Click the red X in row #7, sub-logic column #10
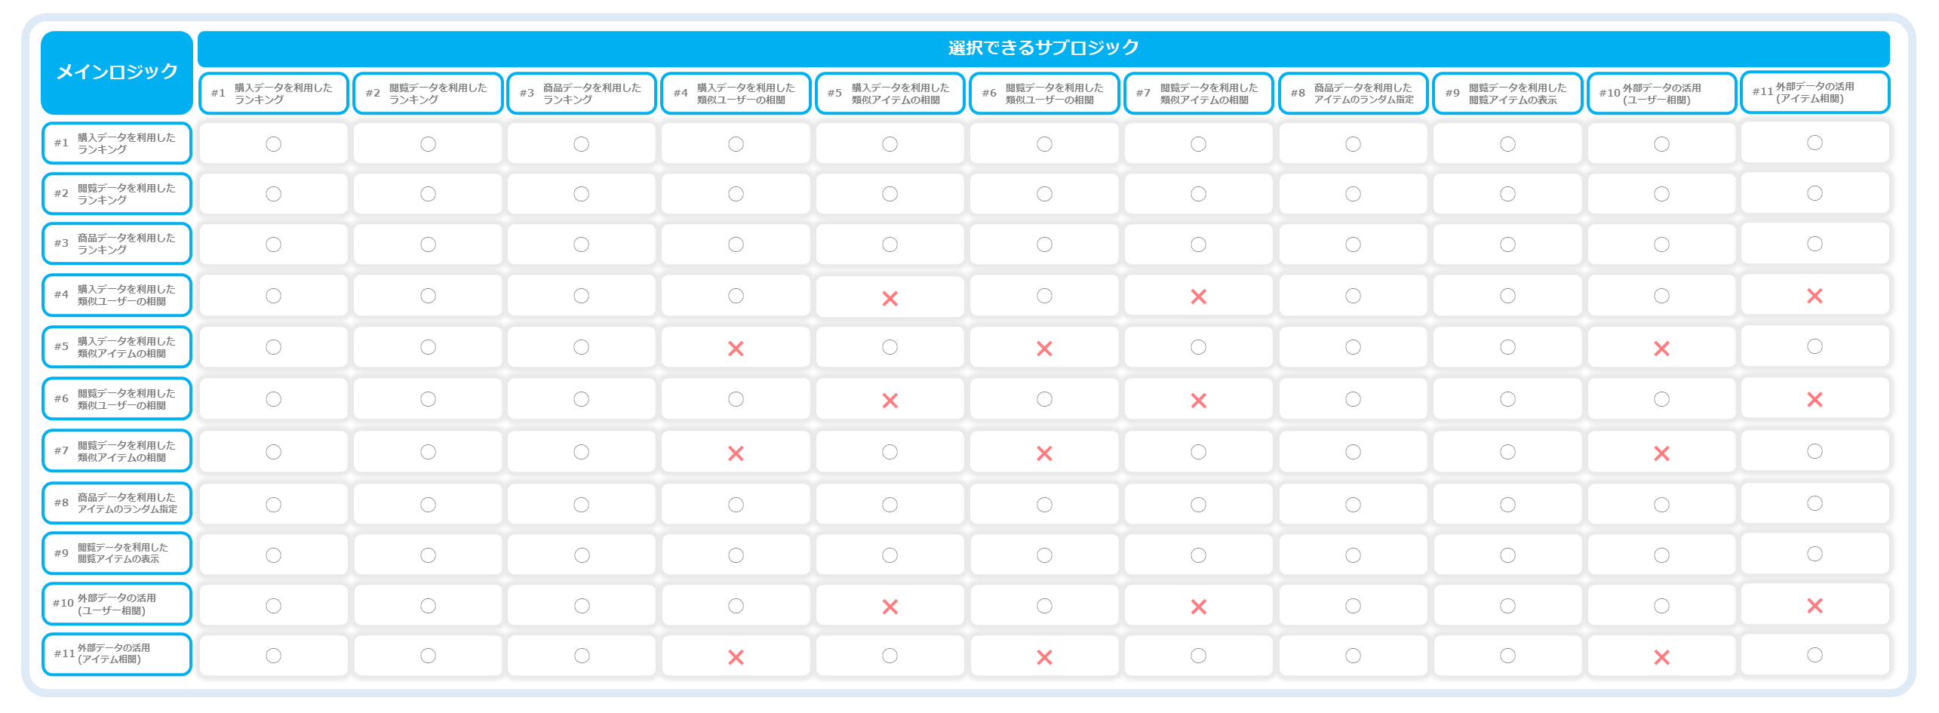The height and width of the screenshot is (713, 1939). click(x=1661, y=453)
